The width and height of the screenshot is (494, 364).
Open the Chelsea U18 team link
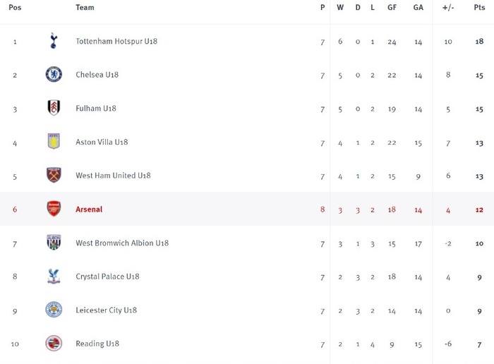pyautogui.click(x=97, y=75)
